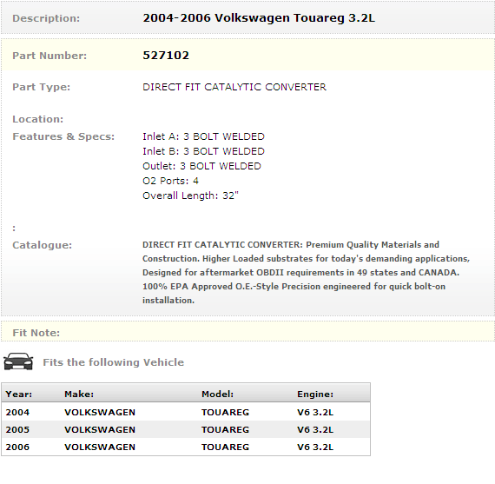The height and width of the screenshot is (484, 495).
Task: Select the description title 2004-2006 Volkswagen Touareg 3.2L
Action: tap(259, 18)
